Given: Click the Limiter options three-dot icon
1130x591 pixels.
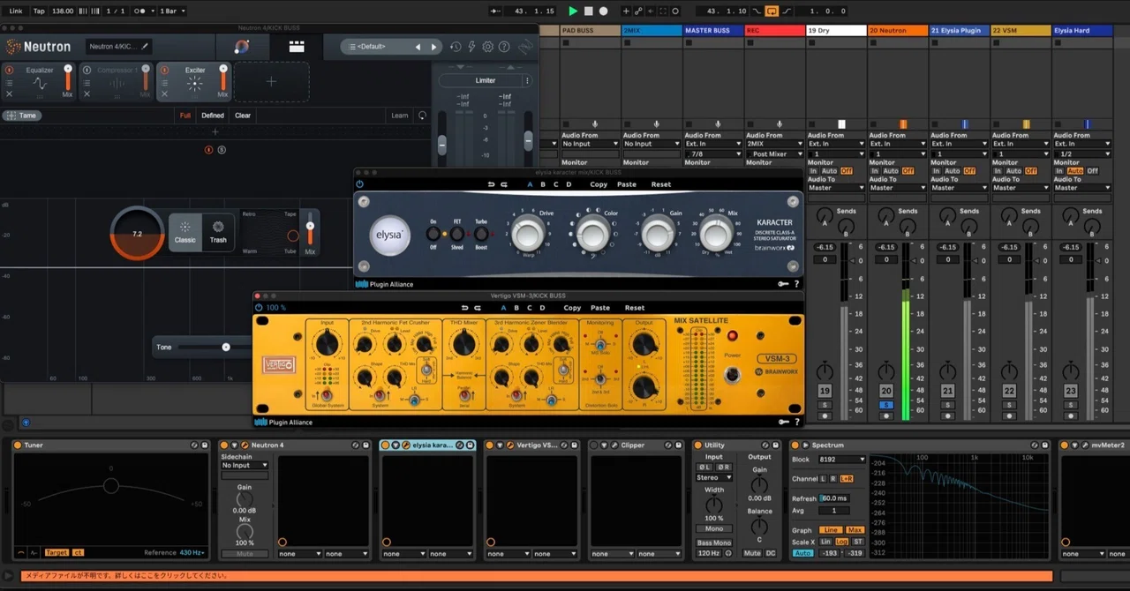Looking at the screenshot, I should click(527, 80).
